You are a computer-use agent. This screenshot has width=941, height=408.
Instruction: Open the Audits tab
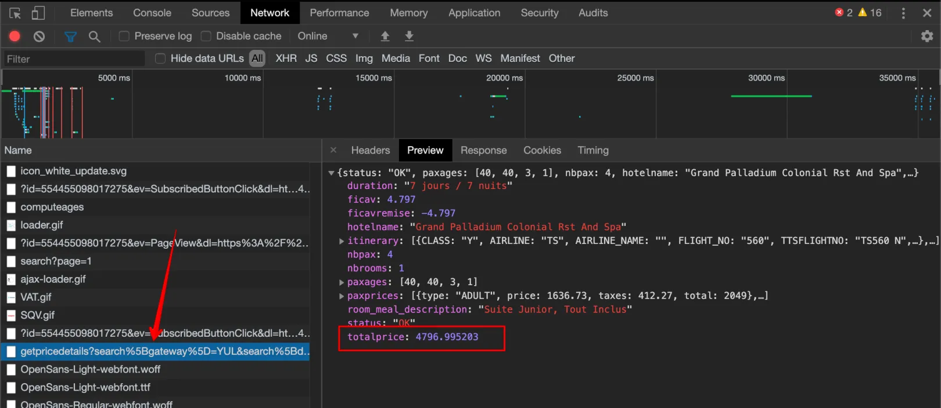pos(593,13)
